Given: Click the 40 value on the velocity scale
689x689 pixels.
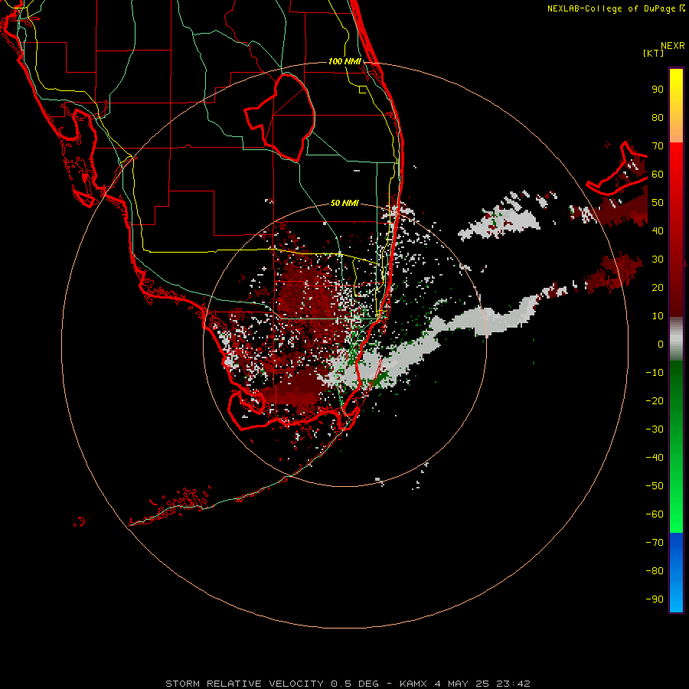Looking at the screenshot, I should pos(658,231).
